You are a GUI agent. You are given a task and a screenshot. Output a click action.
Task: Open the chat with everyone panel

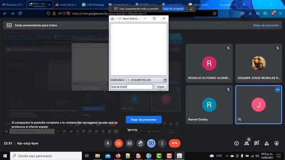point(256,143)
